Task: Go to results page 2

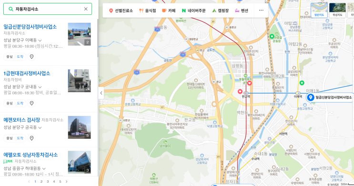Action: (41, 182)
